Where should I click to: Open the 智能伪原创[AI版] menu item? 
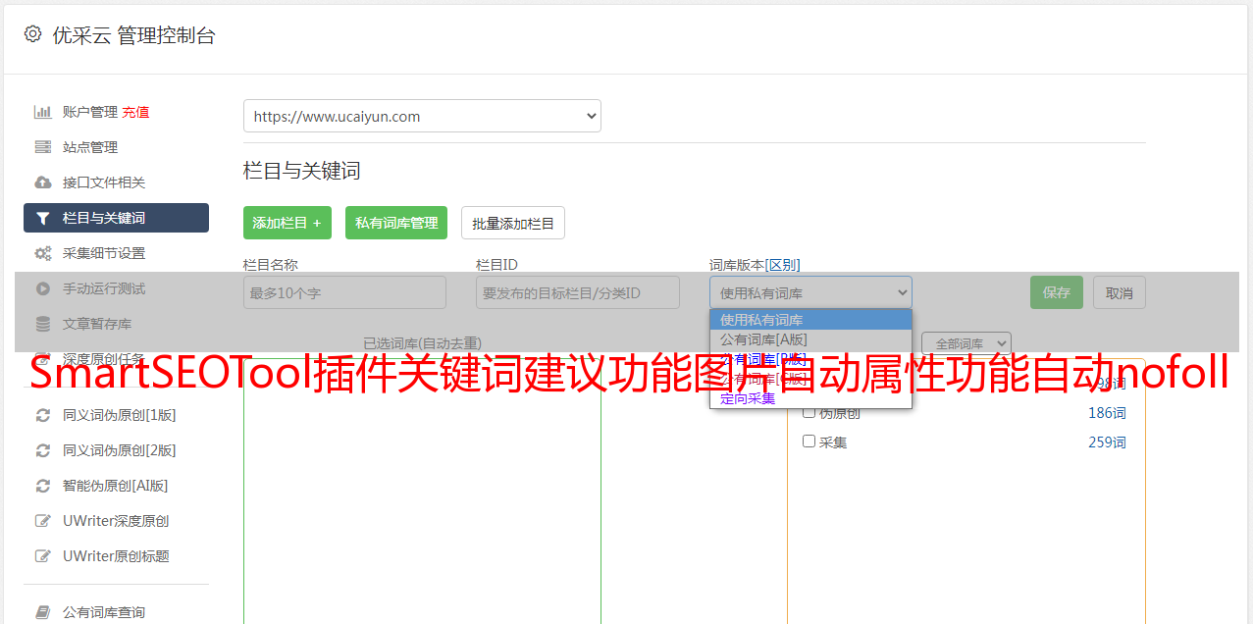[116, 486]
